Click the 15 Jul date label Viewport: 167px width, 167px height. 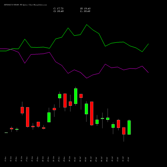click(129, 159)
